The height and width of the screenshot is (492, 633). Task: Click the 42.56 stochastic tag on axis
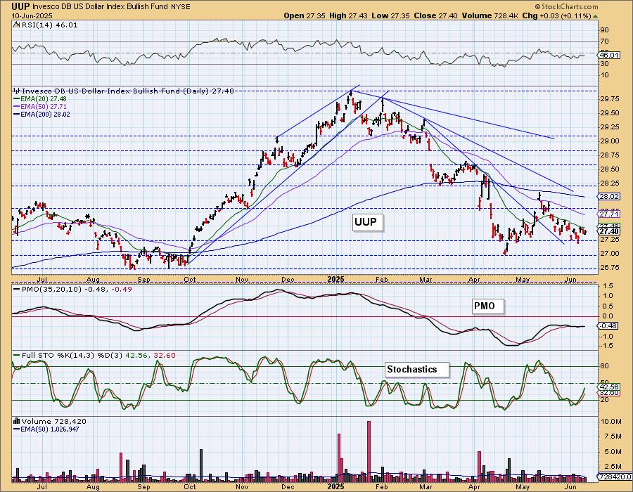(x=609, y=387)
